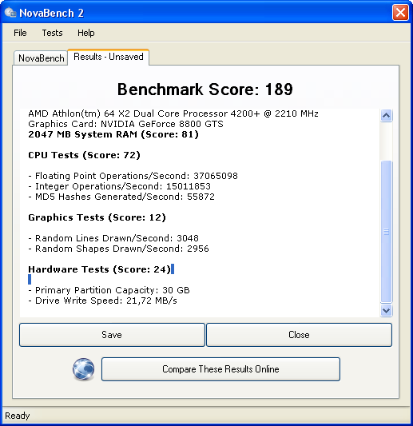This screenshot has width=413, height=426.
Task: Click the Ready status bar text
Action: tap(17, 416)
